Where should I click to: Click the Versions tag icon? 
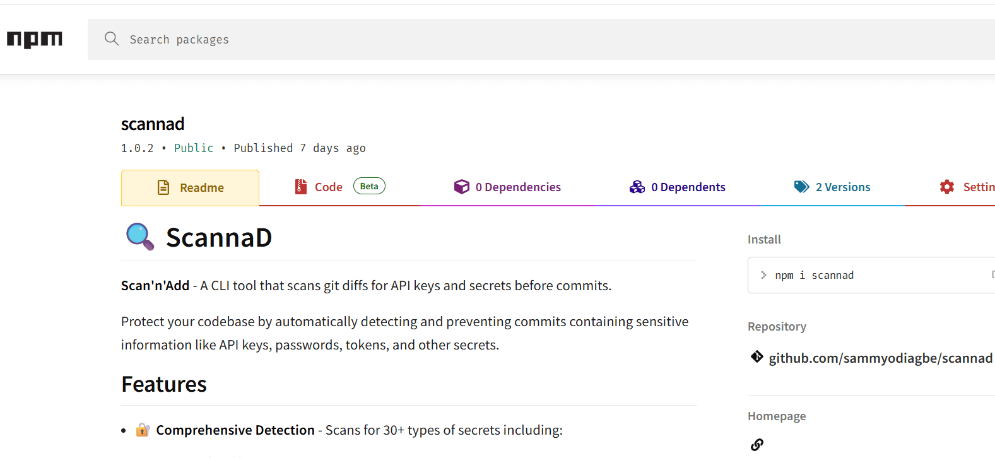801,187
